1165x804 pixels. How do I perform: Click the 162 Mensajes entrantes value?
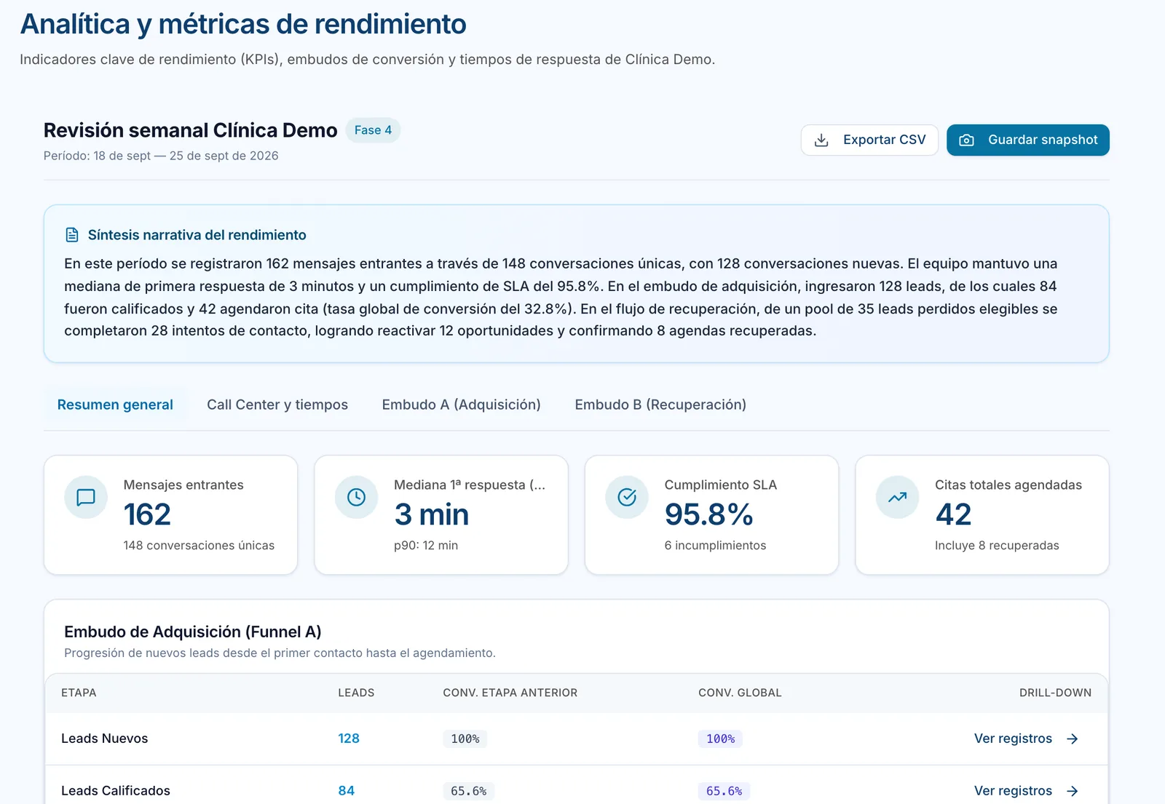point(147,514)
